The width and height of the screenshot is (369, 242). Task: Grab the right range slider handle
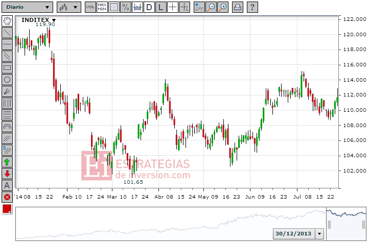click(x=363, y=225)
